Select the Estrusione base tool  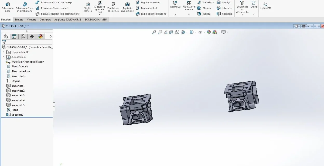click(8, 7)
